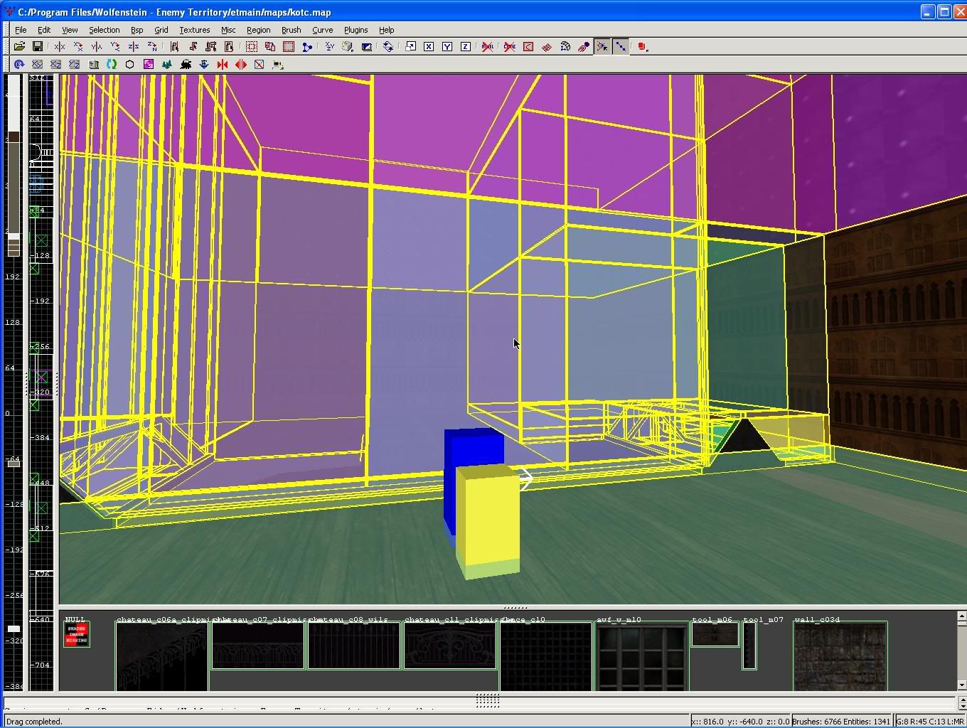This screenshot has height=728, width=967.
Task: Open the Curve menu
Action: (322, 30)
